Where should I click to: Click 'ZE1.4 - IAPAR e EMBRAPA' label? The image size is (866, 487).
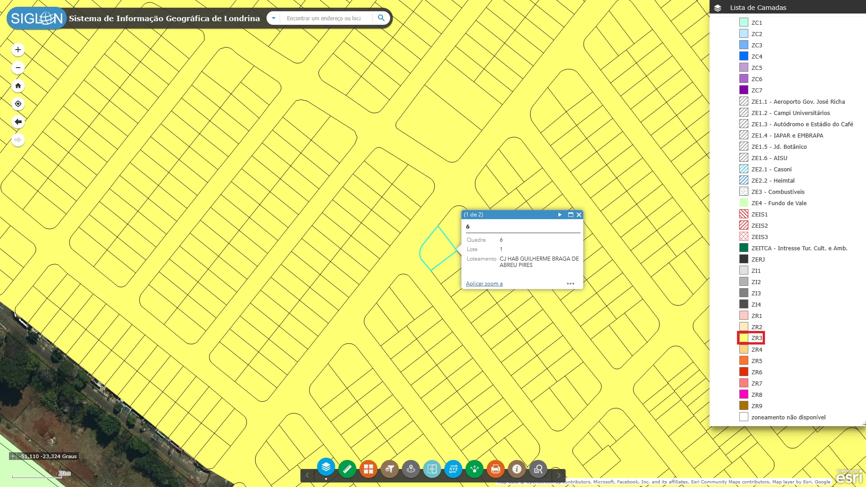[787, 135]
